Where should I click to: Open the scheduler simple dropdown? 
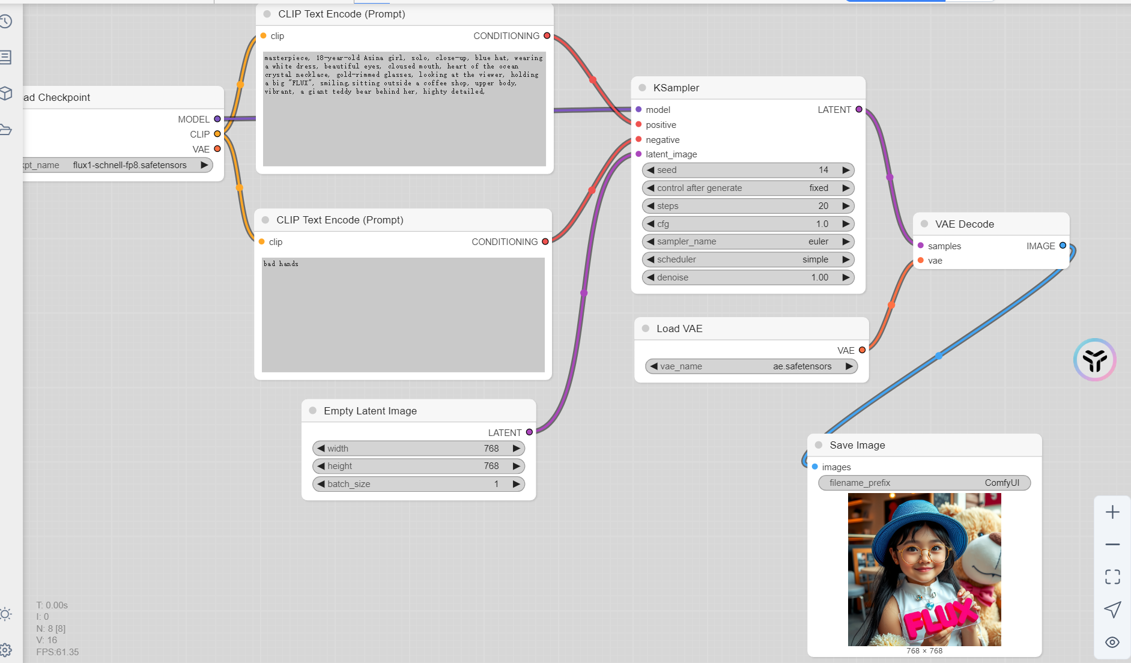tap(748, 259)
